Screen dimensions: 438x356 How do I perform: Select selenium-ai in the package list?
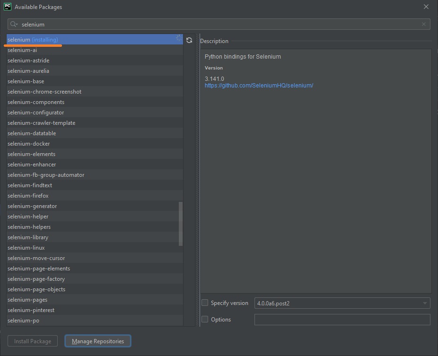pyautogui.click(x=95, y=50)
